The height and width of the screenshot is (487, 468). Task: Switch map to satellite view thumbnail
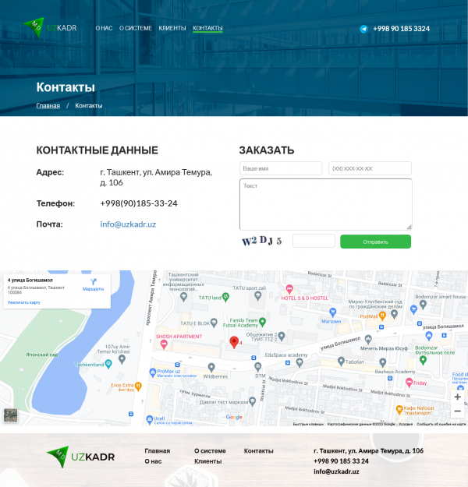[x=10, y=415]
